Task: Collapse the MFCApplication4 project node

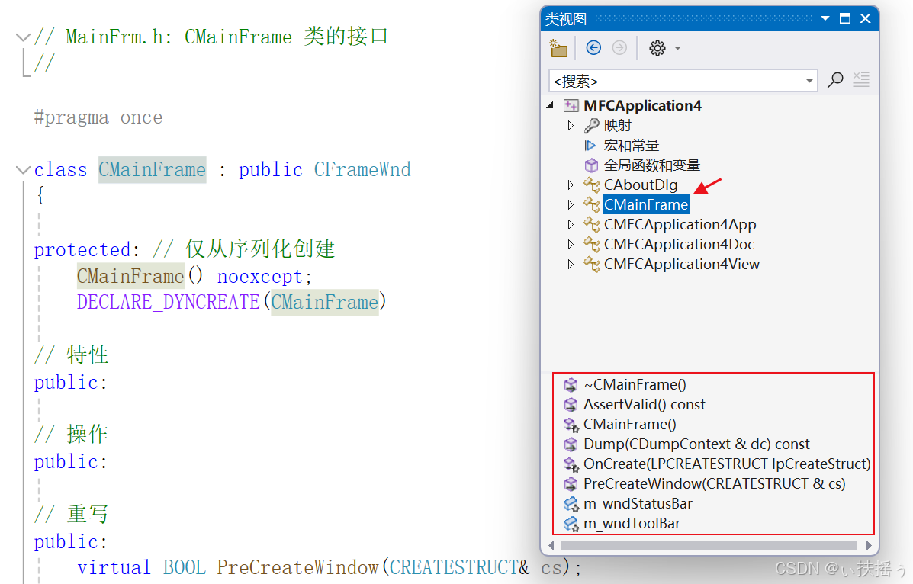Action: pyautogui.click(x=550, y=105)
